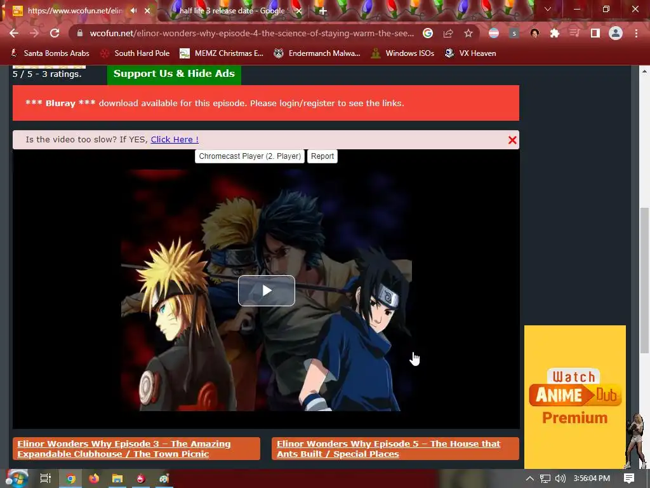Open MEMZ Christmas bookmark
This screenshot has width=650, height=488.
pyautogui.click(x=222, y=53)
